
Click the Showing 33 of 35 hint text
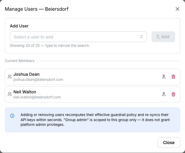coord(50,46)
